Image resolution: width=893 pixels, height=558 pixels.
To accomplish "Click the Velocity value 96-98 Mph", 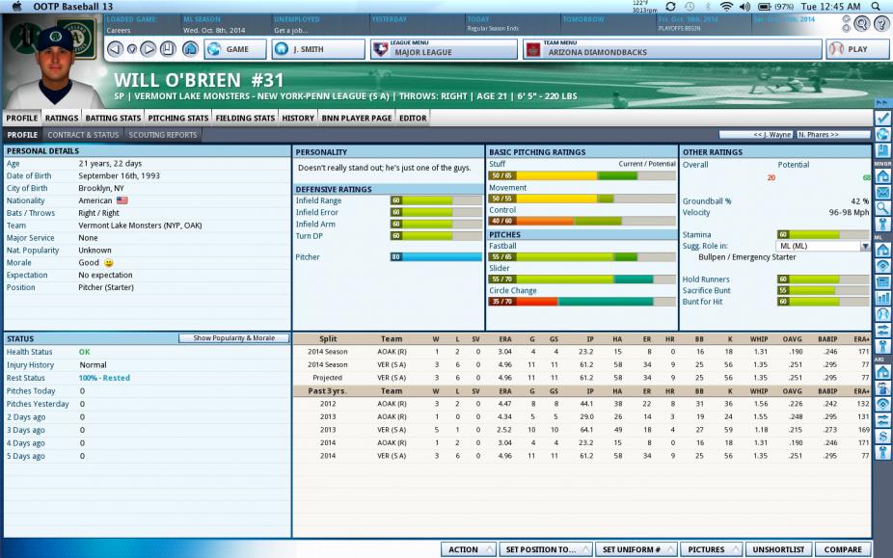I will (x=849, y=212).
